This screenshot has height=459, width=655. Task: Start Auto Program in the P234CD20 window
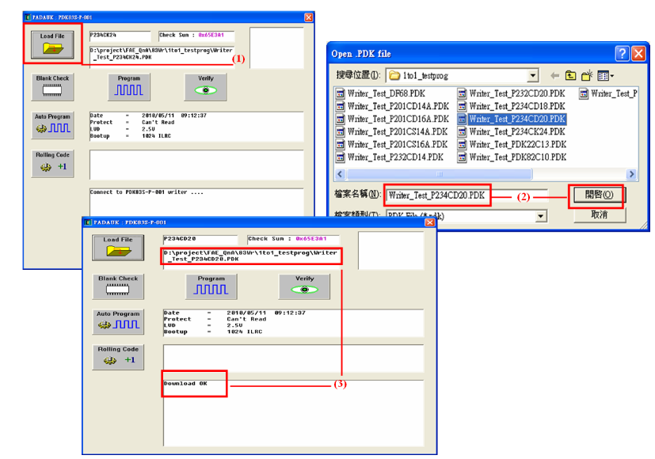click(118, 322)
